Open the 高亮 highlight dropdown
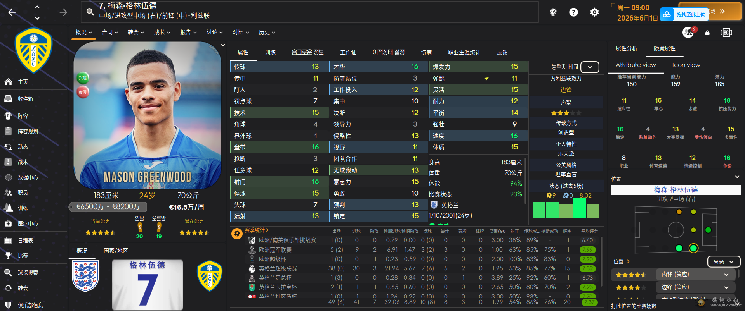745x311 pixels. (x=724, y=262)
